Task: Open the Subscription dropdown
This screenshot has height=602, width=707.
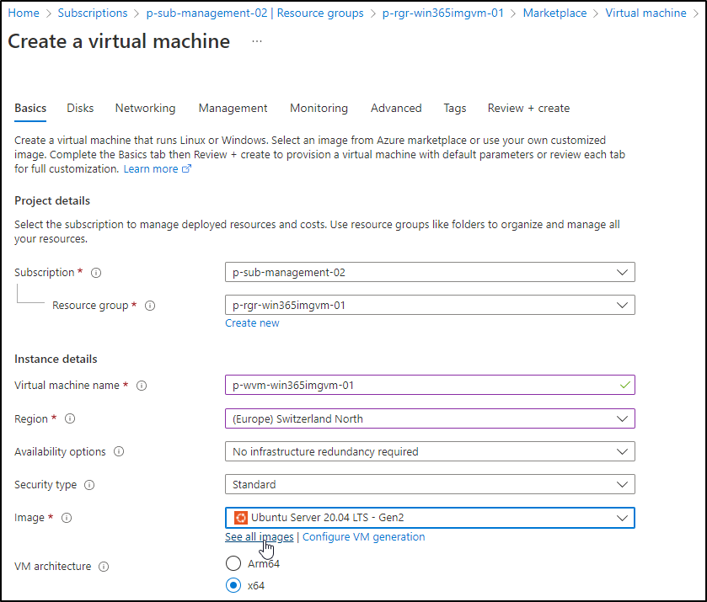Action: [430, 272]
